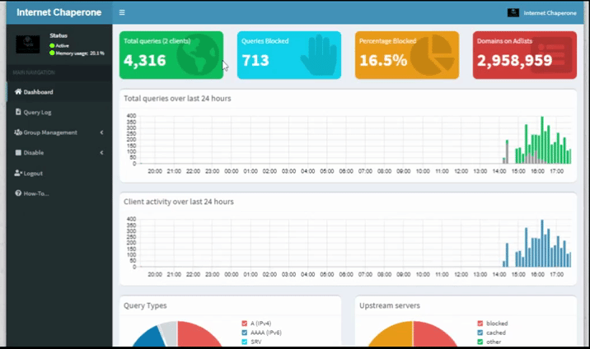Toggle the sidebar with hamburger icon
Screen dimensions: 590x349
click(x=122, y=12)
